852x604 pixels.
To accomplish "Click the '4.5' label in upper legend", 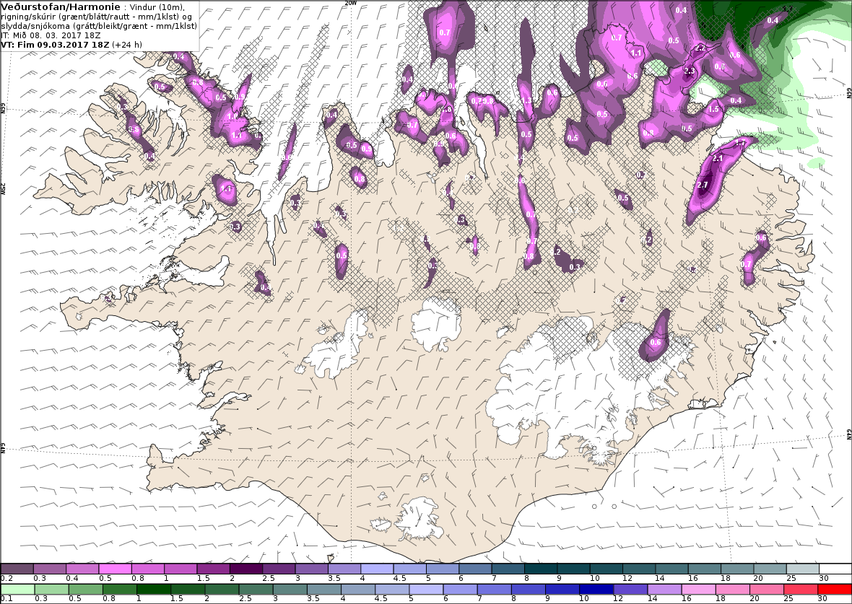I will coord(399,579).
